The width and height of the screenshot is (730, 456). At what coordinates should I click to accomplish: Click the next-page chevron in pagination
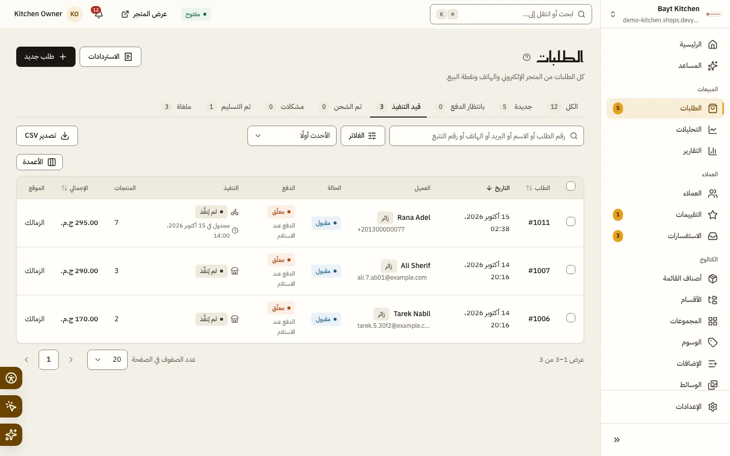pos(26,360)
